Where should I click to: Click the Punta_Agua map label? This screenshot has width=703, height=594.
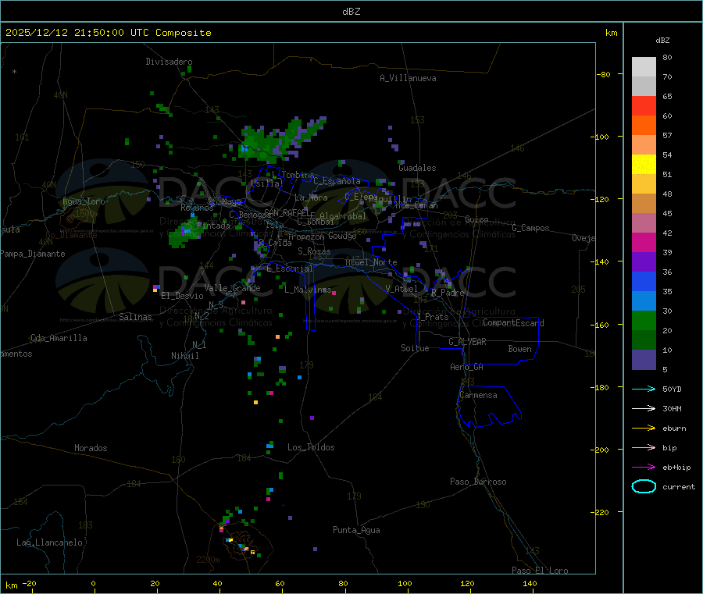click(x=356, y=530)
